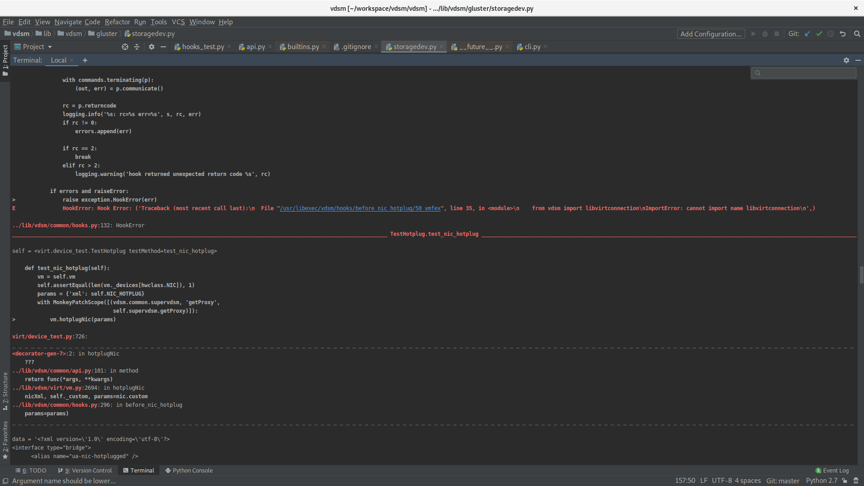Add a new terminal session with plus icon
864x486 pixels.
(x=85, y=60)
